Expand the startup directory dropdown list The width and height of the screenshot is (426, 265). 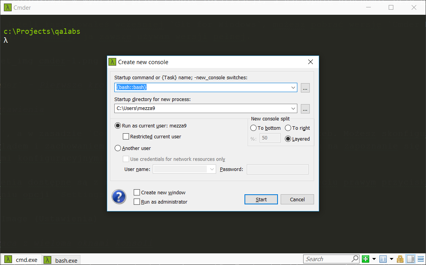coord(293,108)
